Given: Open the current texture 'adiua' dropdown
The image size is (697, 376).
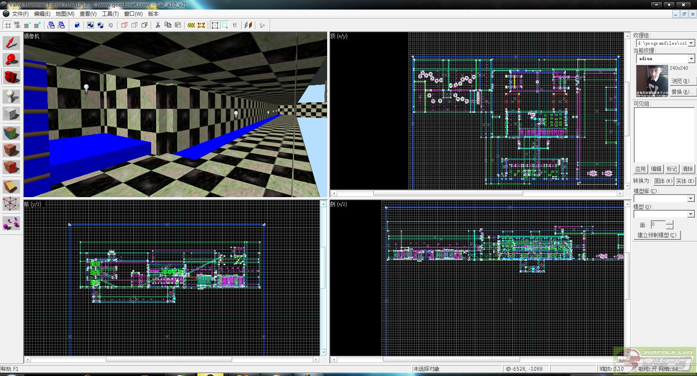Looking at the screenshot, I should tap(691, 58).
